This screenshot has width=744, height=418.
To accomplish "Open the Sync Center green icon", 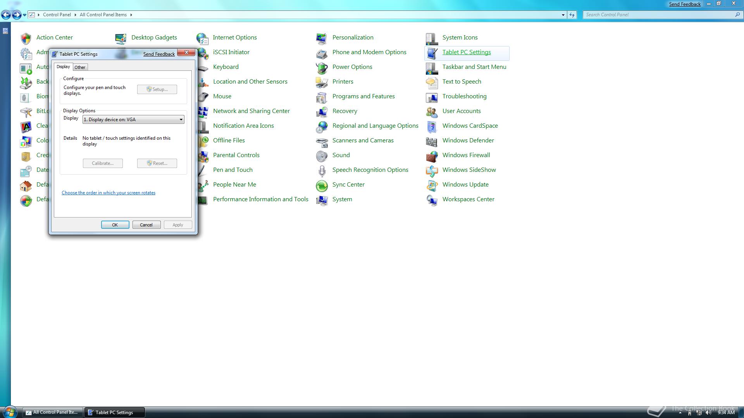I will (x=322, y=185).
